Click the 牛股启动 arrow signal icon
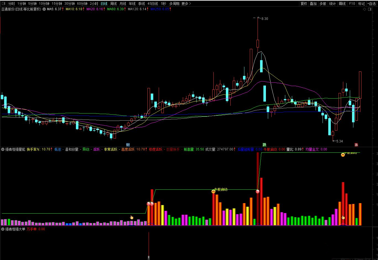This screenshot has height=260, width=378. (x=213, y=192)
